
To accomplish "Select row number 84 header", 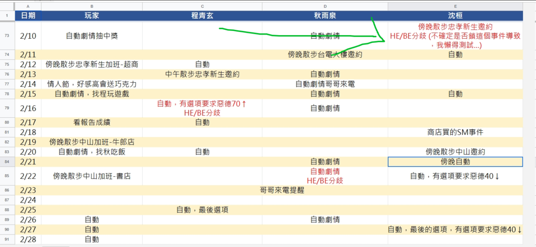I will [7, 162].
